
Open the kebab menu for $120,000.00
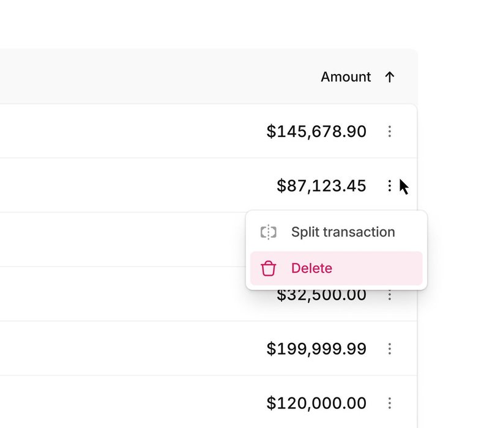point(389,403)
